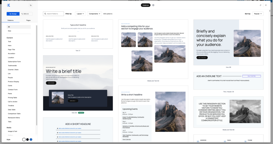Click the Kadence library pill button
The height and width of the screenshot is (144, 273).
(x=146, y=5)
